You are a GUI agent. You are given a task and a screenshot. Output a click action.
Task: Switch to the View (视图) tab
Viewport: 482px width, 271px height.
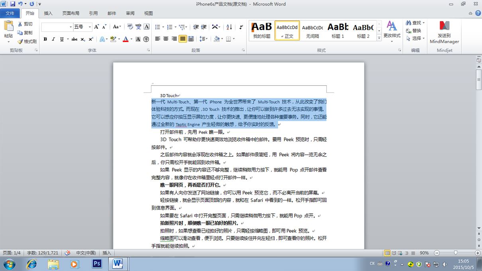pos(148,13)
